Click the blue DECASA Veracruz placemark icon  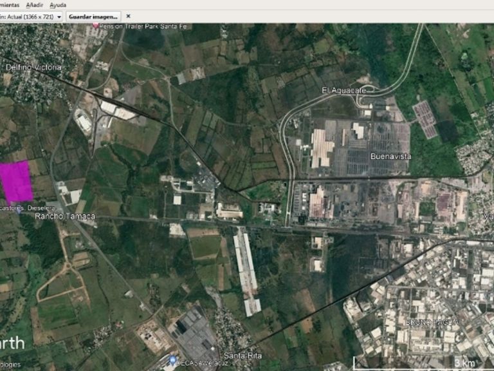[172, 359]
